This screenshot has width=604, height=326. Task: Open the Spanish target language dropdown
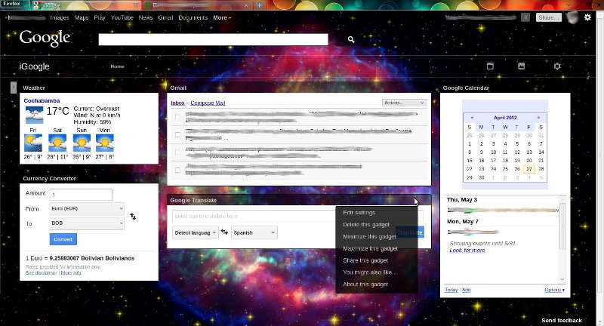tap(254, 232)
